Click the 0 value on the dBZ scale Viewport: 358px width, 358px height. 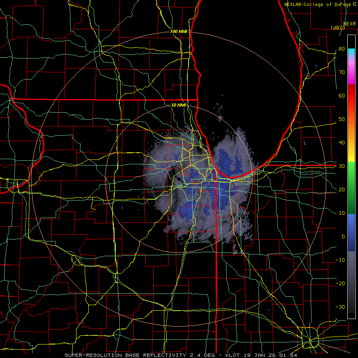(x=343, y=237)
